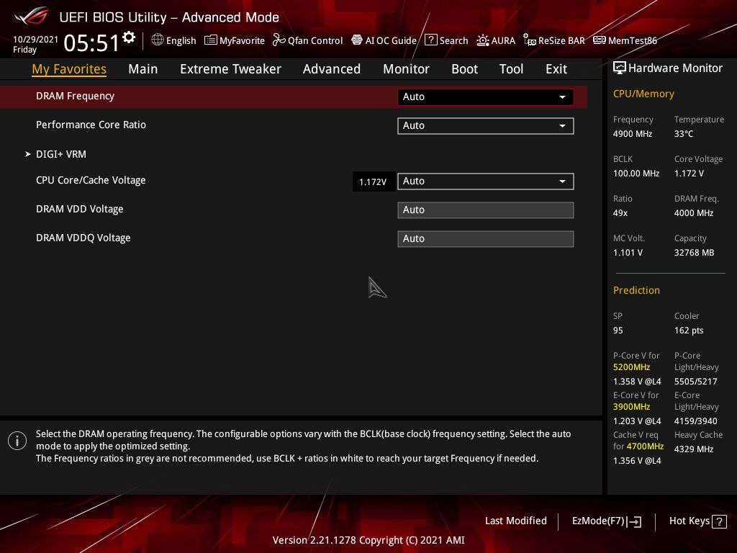Select the Advanced tab
737x553 pixels.
[331, 69]
